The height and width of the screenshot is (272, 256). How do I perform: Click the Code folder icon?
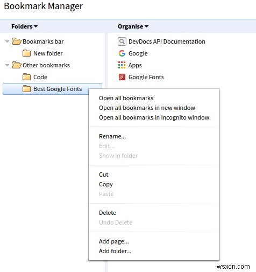click(x=26, y=77)
